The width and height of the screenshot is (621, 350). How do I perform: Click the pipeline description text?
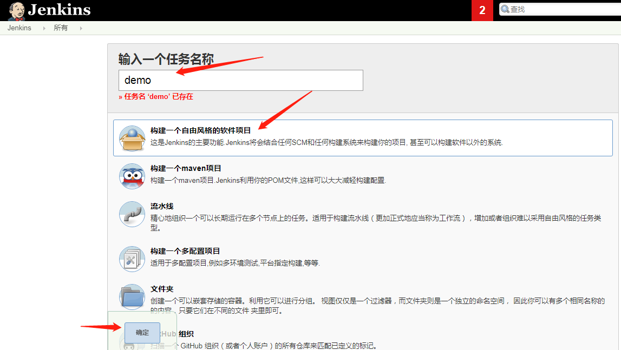[375, 223]
